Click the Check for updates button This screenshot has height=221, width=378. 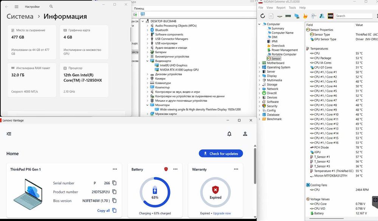pos(221,154)
